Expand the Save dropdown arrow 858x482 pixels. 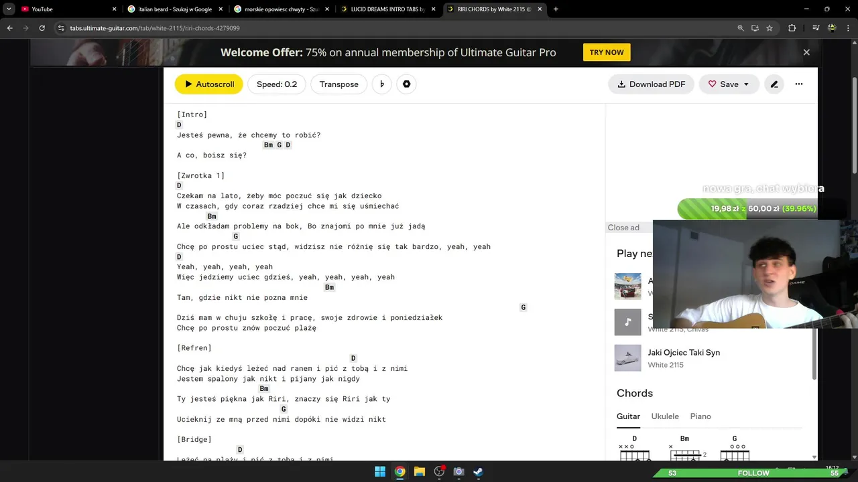point(747,84)
